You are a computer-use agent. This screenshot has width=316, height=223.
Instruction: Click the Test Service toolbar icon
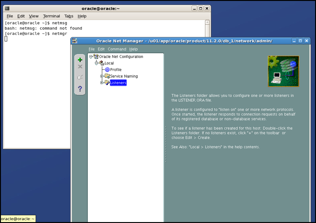80,77
